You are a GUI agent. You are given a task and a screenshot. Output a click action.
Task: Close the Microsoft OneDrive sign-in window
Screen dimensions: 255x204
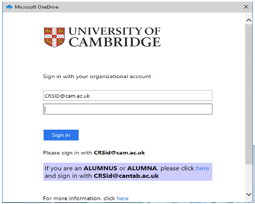[x=246, y=7]
